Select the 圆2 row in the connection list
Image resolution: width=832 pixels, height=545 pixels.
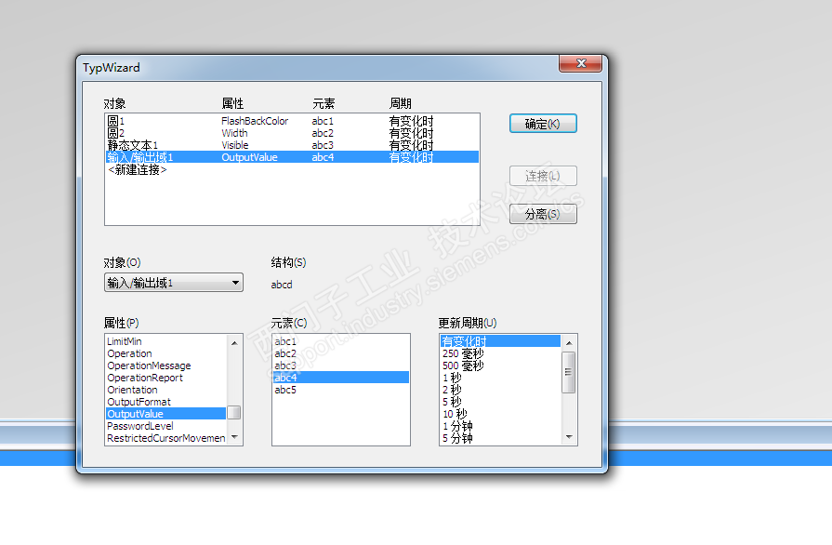click(x=292, y=133)
